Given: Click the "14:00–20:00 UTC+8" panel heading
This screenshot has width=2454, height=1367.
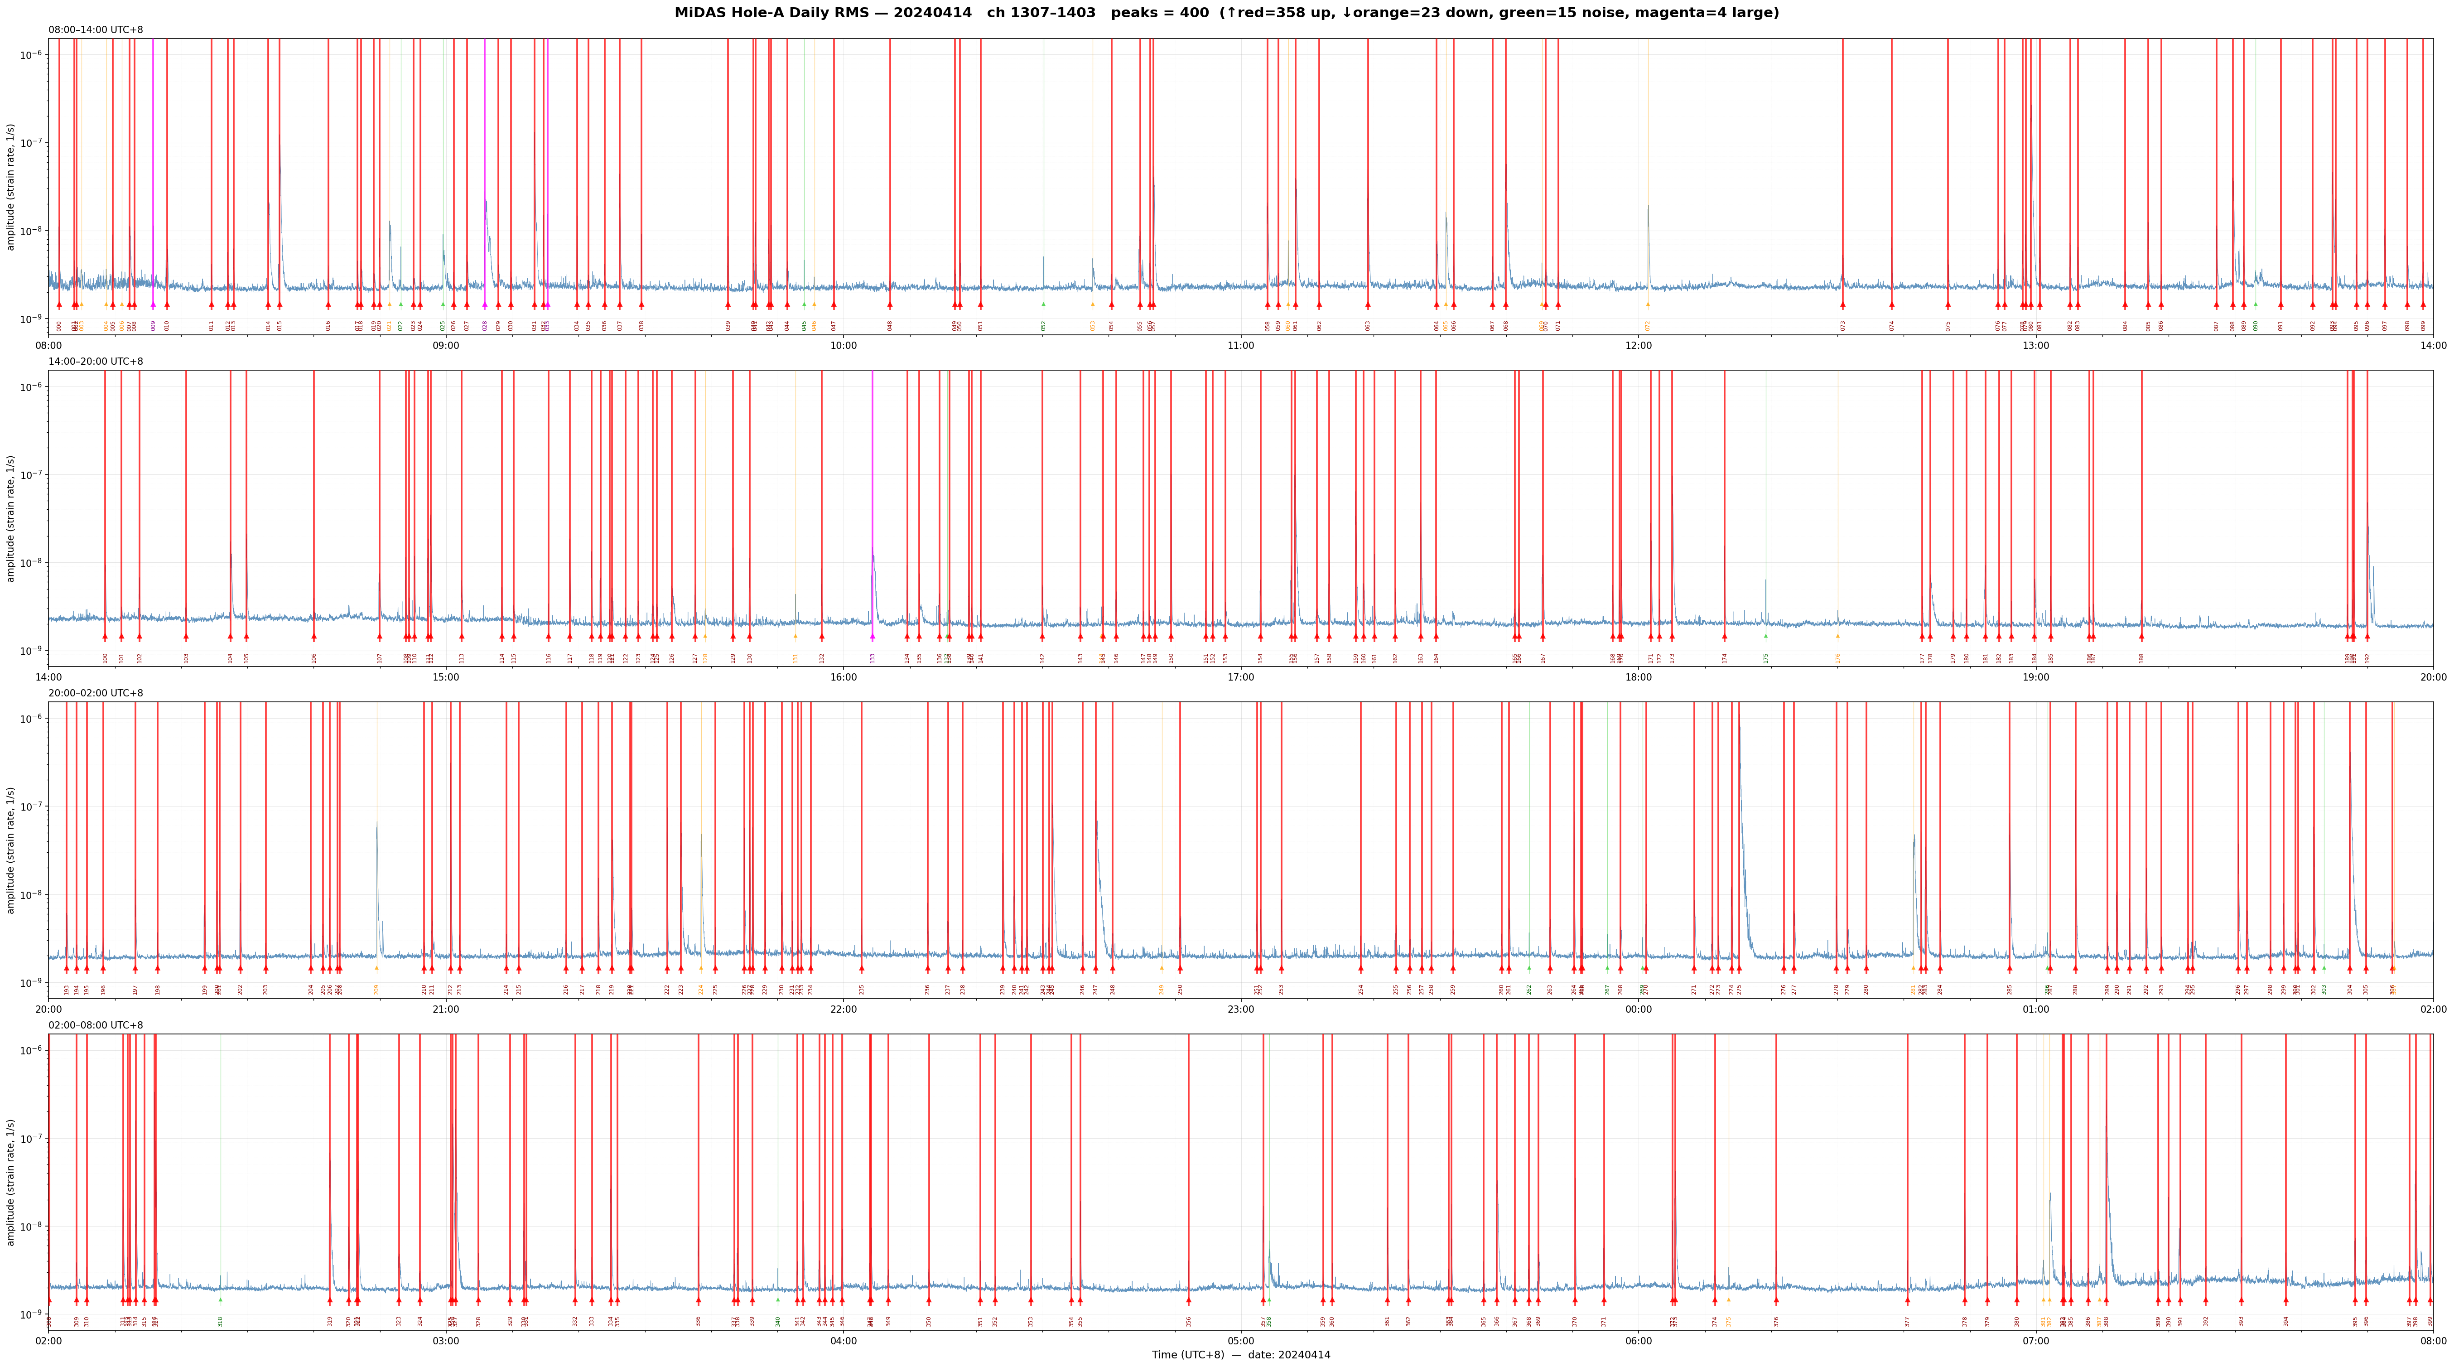Looking at the screenshot, I should coord(96,362).
